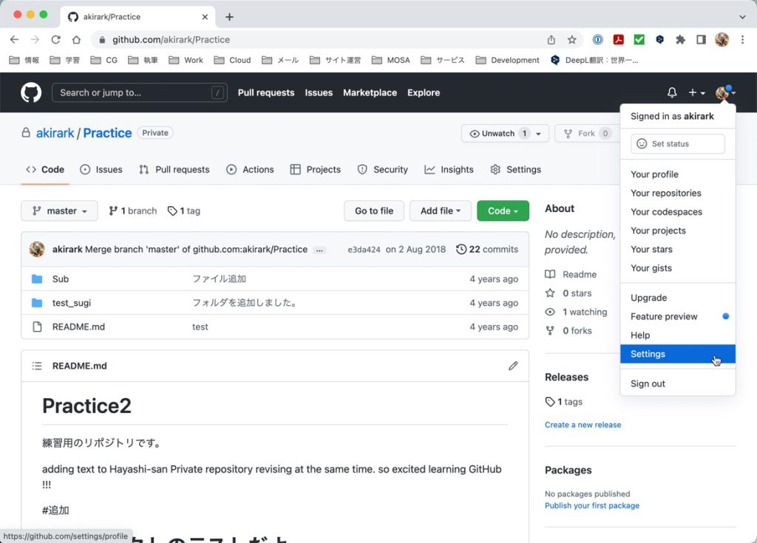This screenshot has width=757, height=543.
Task: Open the green Code dropdown
Action: click(503, 211)
